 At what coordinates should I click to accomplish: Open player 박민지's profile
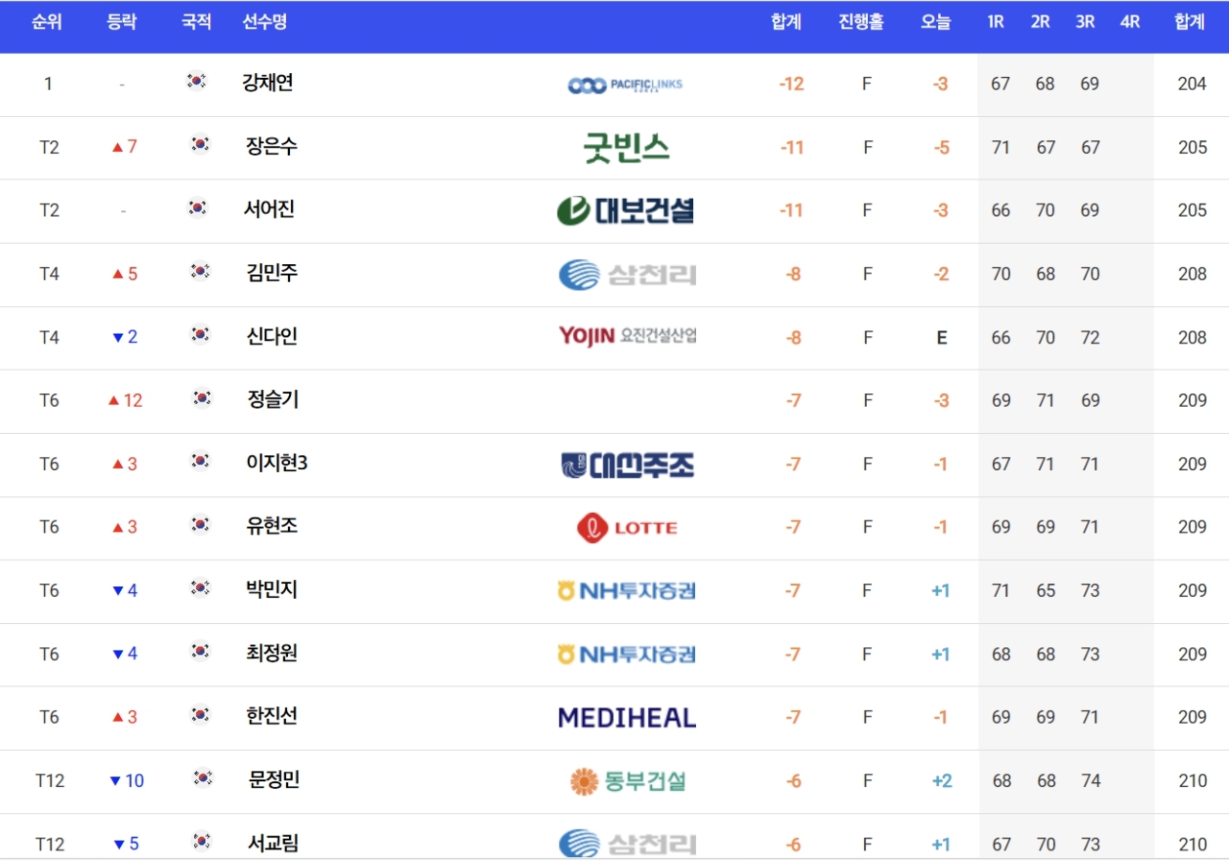click(272, 589)
